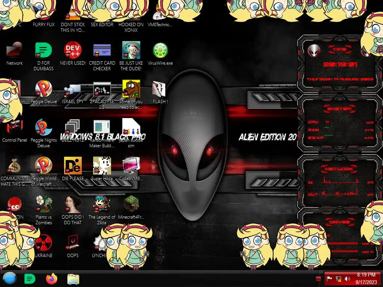Launch Peggle Deluxe

click(43, 92)
